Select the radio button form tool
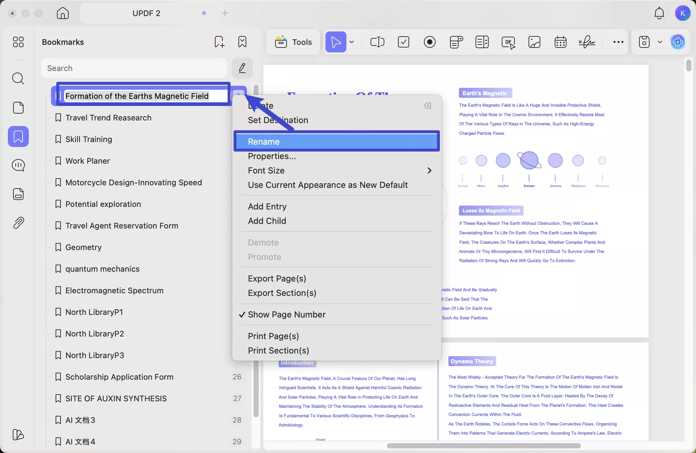Viewport: 696px width, 453px height. coord(429,42)
